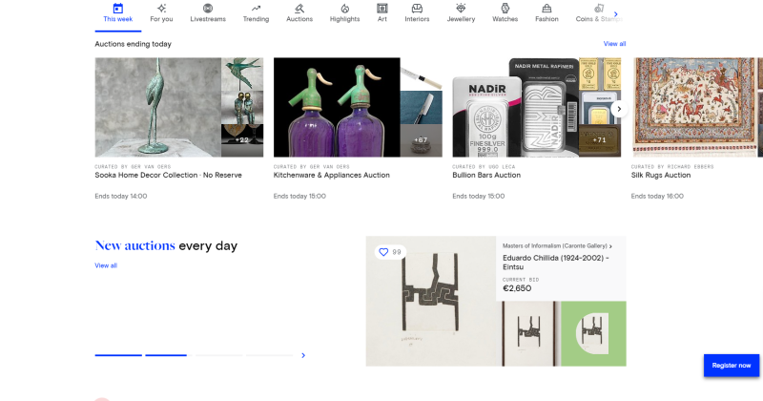
Task: Open the main Chillida artwork image
Action: pyautogui.click(x=431, y=301)
